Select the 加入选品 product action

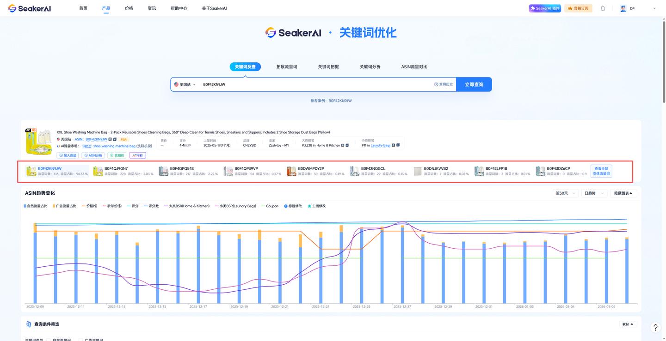68,155
